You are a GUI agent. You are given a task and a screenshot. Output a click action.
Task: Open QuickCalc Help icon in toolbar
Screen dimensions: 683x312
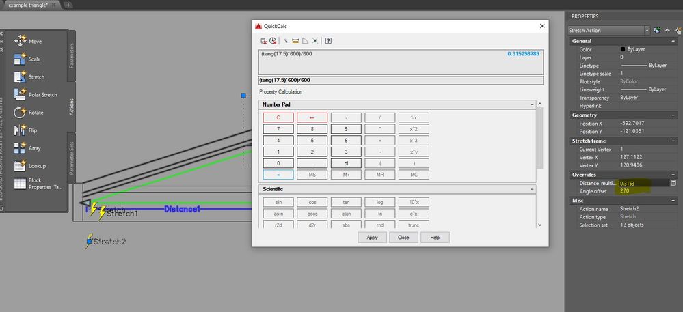pos(328,40)
